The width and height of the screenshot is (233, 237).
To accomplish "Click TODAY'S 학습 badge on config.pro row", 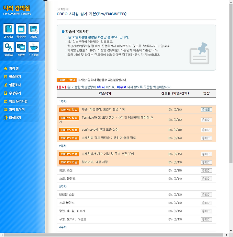I will 69,130.
